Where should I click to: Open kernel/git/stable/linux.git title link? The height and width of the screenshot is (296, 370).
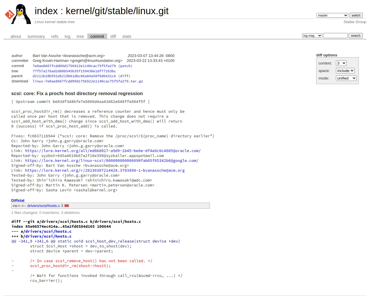point(117,11)
